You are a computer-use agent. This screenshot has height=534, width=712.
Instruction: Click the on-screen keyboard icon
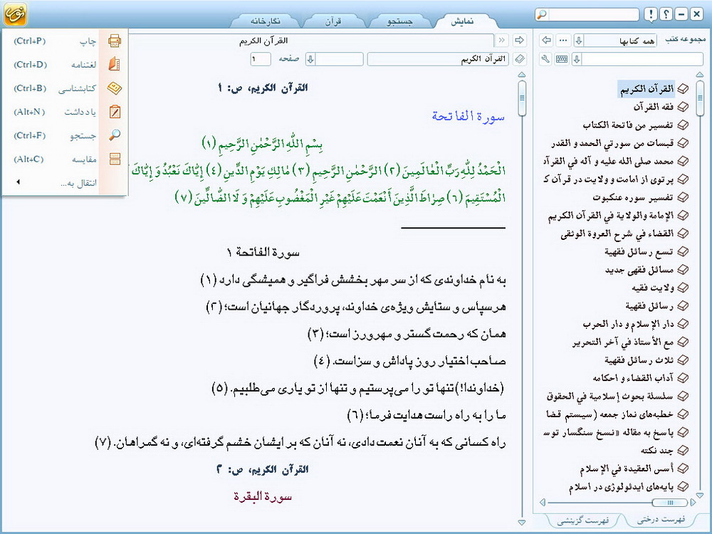coord(562,59)
